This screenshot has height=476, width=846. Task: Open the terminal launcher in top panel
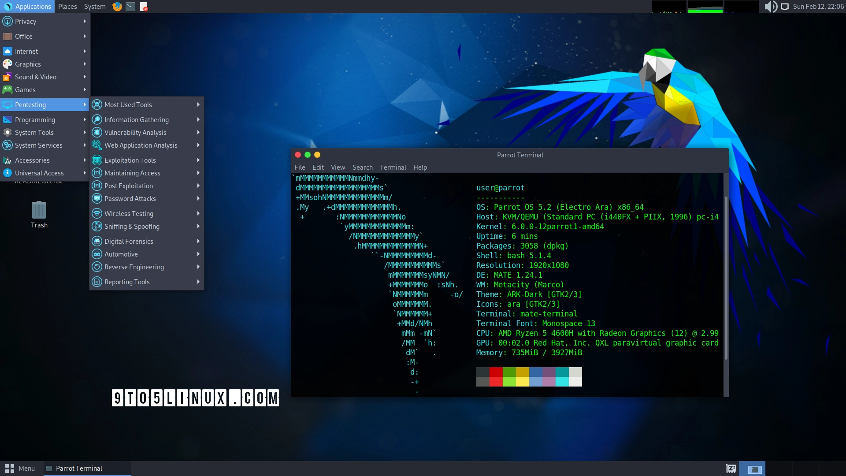coord(130,6)
